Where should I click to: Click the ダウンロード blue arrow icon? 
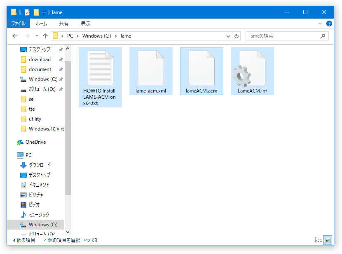coord(23,165)
